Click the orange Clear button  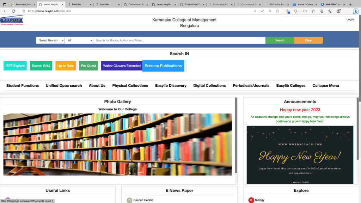coord(308,40)
